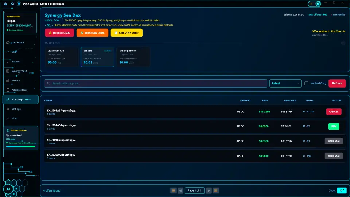Go to the next page of offers
350x197 pixels.
[x=209, y=190]
